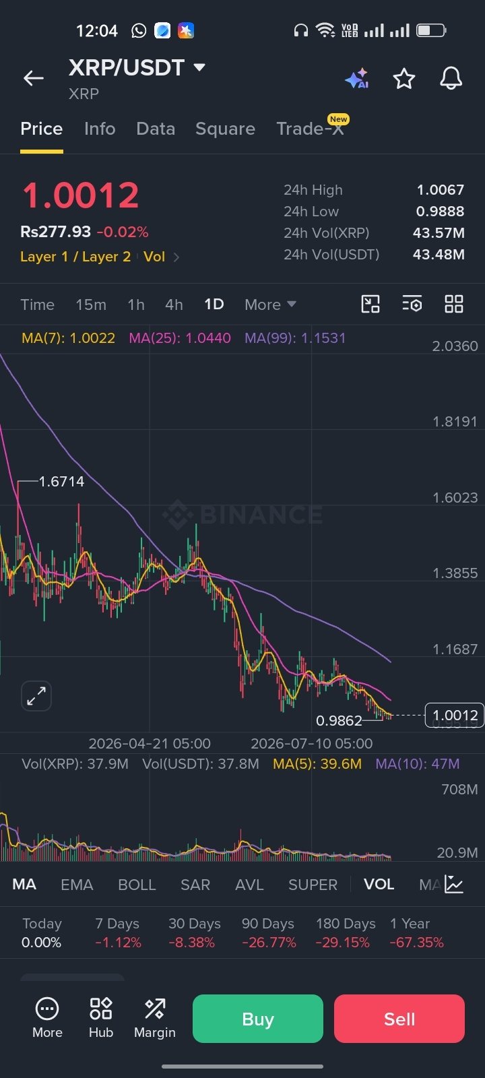
Task: Tap the 90 Days -26.77% performance
Action: click(268, 932)
